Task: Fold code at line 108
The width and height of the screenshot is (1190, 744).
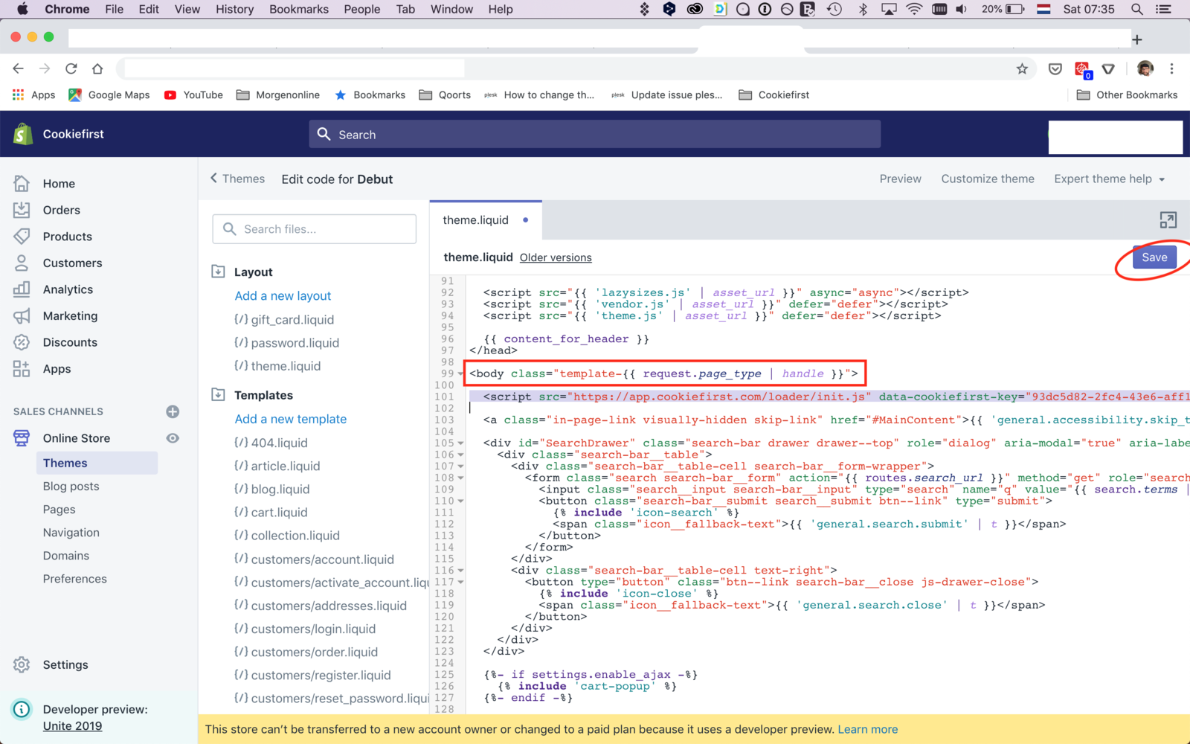Action: [461, 478]
